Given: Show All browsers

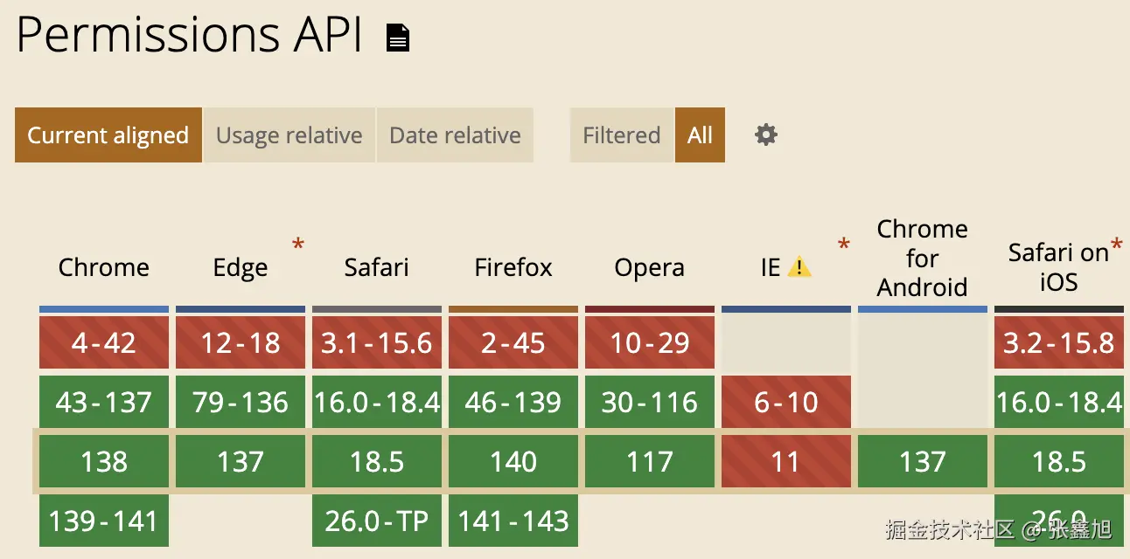Looking at the screenshot, I should (700, 135).
